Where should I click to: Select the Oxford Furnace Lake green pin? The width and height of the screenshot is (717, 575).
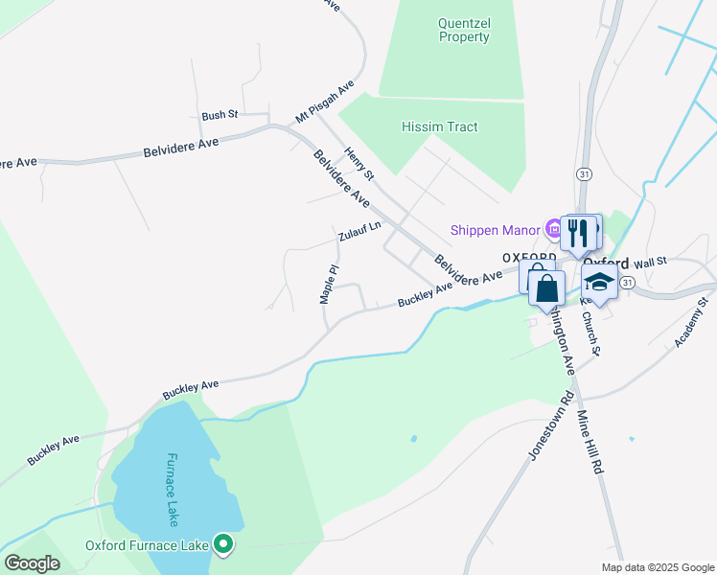click(x=223, y=544)
